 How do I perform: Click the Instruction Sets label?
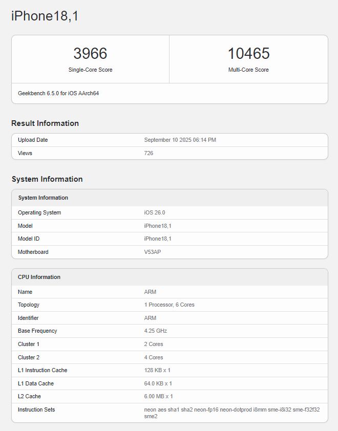36,410
